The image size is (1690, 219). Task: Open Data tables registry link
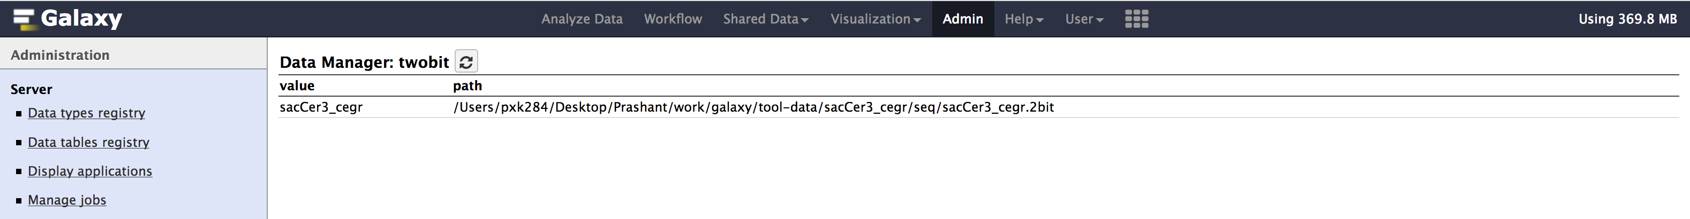click(88, 143)
